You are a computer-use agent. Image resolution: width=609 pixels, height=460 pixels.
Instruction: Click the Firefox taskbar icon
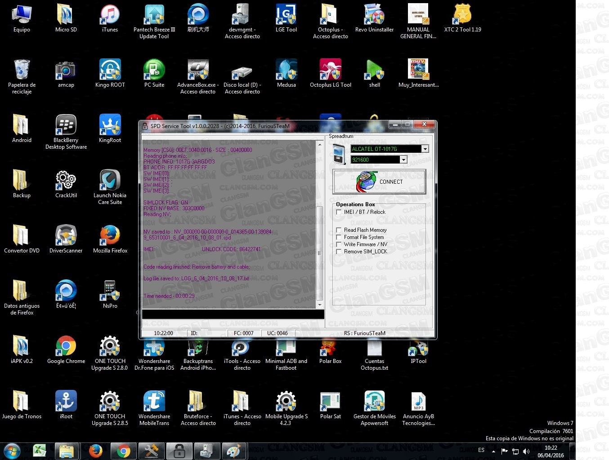point(95,451)
